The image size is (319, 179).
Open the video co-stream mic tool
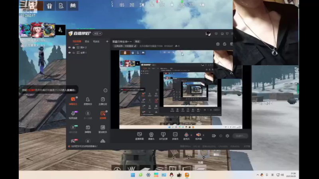(73, 115)
